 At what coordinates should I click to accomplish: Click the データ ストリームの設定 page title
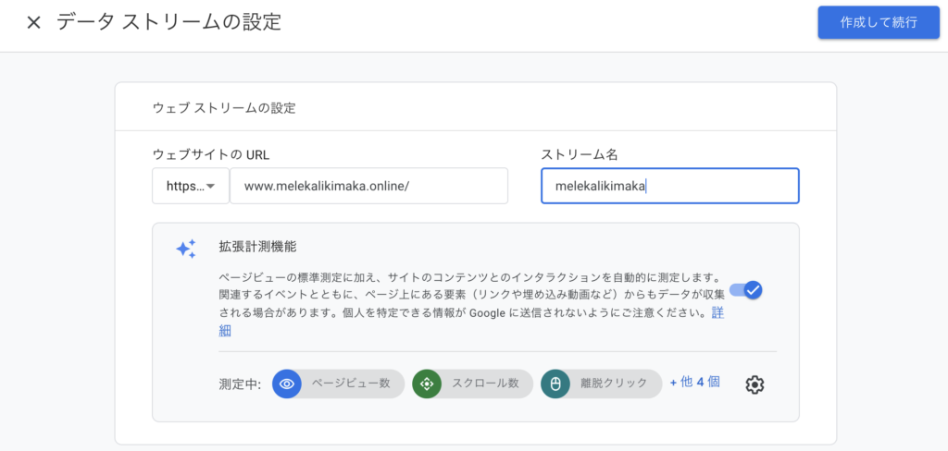tap(168, 23)
